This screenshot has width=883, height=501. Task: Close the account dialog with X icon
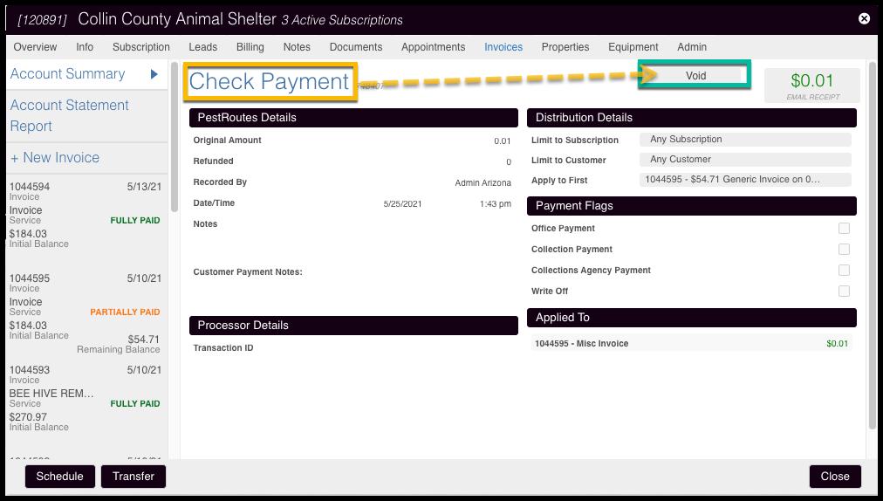tap(864, 18)
